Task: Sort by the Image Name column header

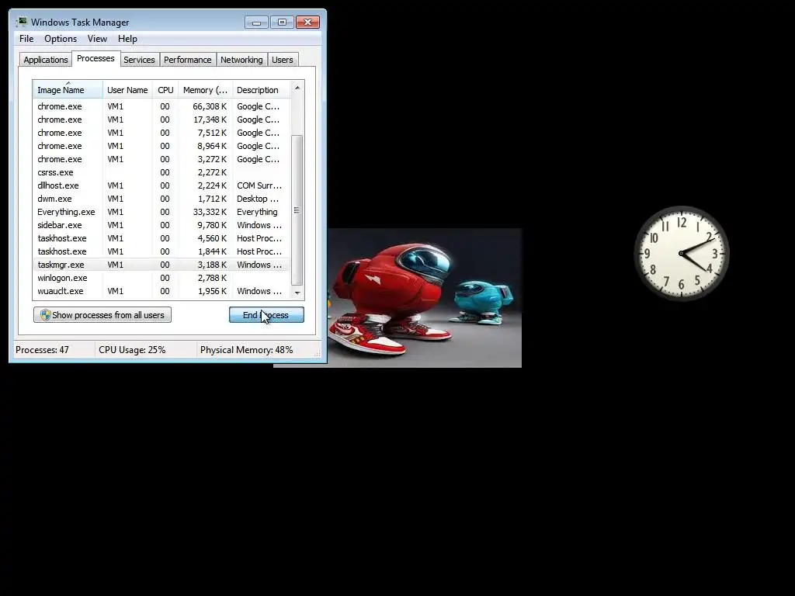Action: click(x=68, y=90)
